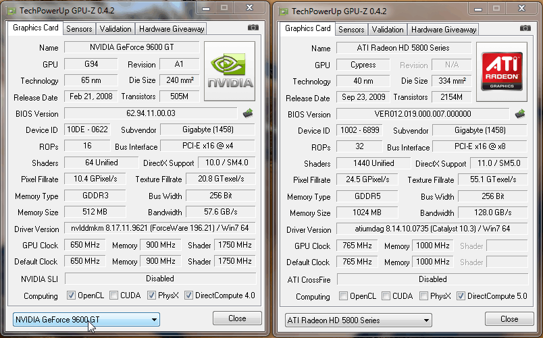Click the Name field showing NVIDIA GeForce 9600 GT
543x338 pixels.
tap(132, 47)
